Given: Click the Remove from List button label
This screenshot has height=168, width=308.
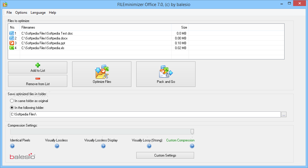Looking at the screenshot, I should tap(38, 84).
